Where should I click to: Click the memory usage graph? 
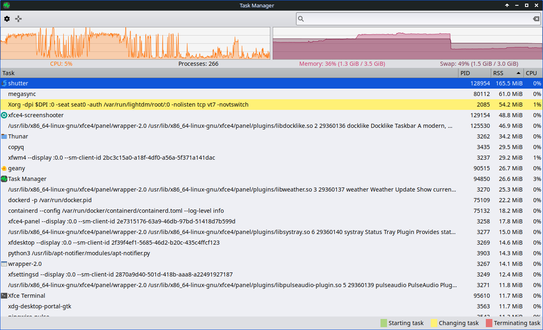click(x=407, y=43)
